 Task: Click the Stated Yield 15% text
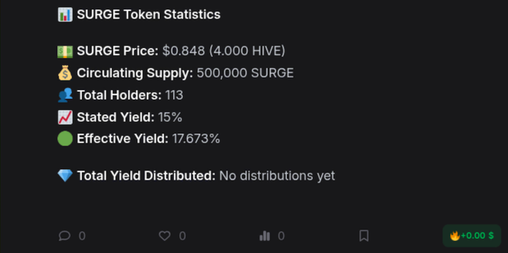(x=170, y=117)
